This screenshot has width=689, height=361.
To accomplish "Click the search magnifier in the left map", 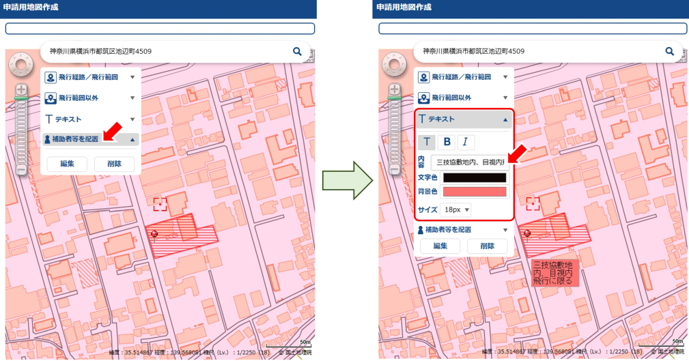I will pyautogui.click(x=297, y=51).
